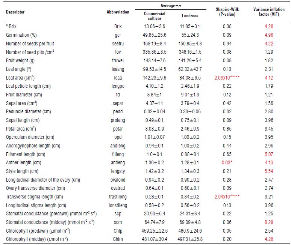291x245 pixels.
Task: Click the Average±σ spanning header
Action: pos(171,5)
